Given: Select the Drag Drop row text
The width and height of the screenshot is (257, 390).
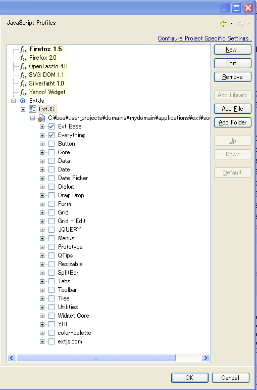Looking at the screenshot, I should 71,195.
